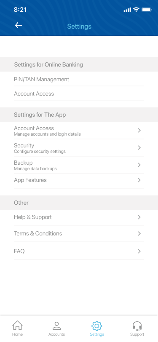
Task: Expand the Security row chevron
Action: point(139,148)
